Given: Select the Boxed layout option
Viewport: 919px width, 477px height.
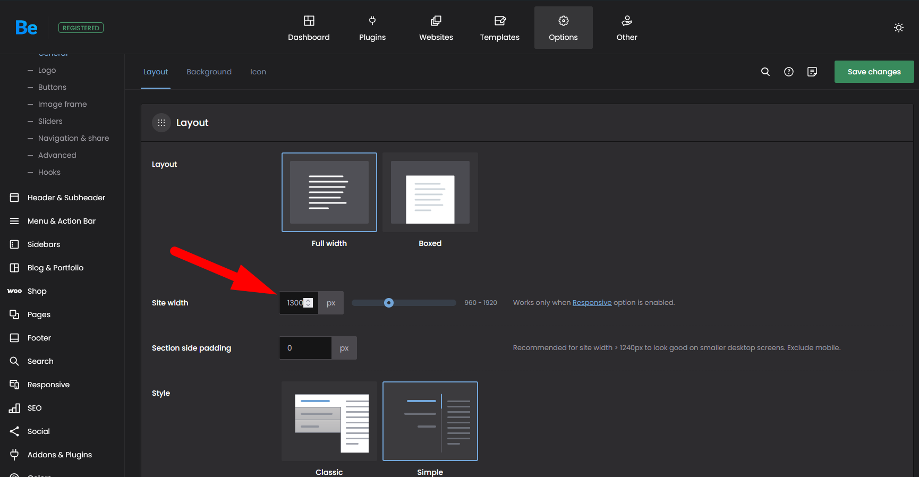Looking at the screenshot, I should pyautogui.click(x=430, y=192).
